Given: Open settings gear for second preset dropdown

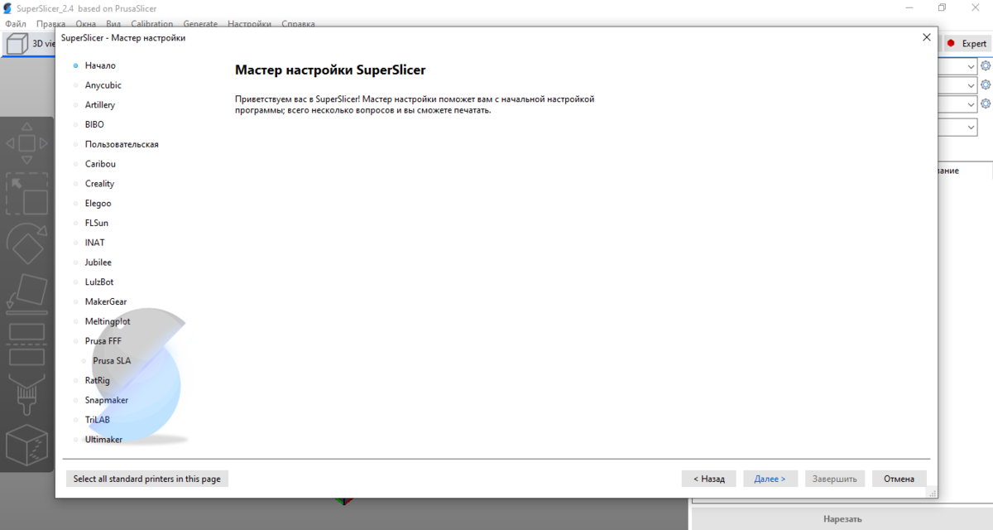Looking at the screenshot, I should point(986,84).
